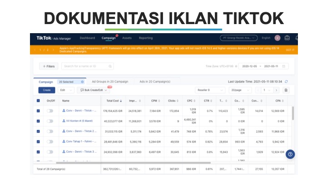This screenshot has width=327, height=184.
Task: Uncheck the VV Konten # row checkbox
Action: [38, 121]
